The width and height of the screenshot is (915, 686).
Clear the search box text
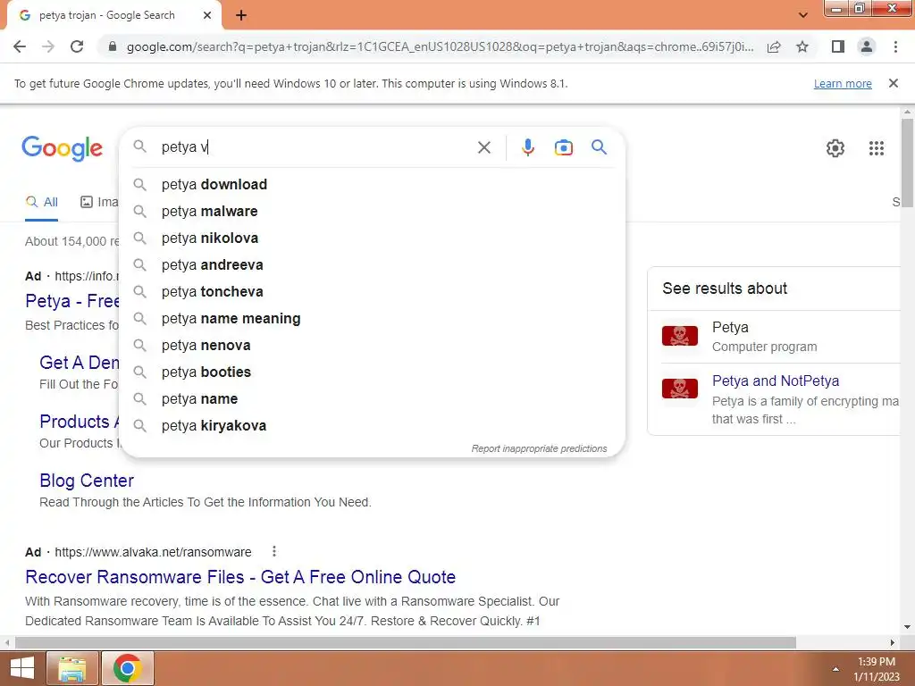(x=483, y=147)
